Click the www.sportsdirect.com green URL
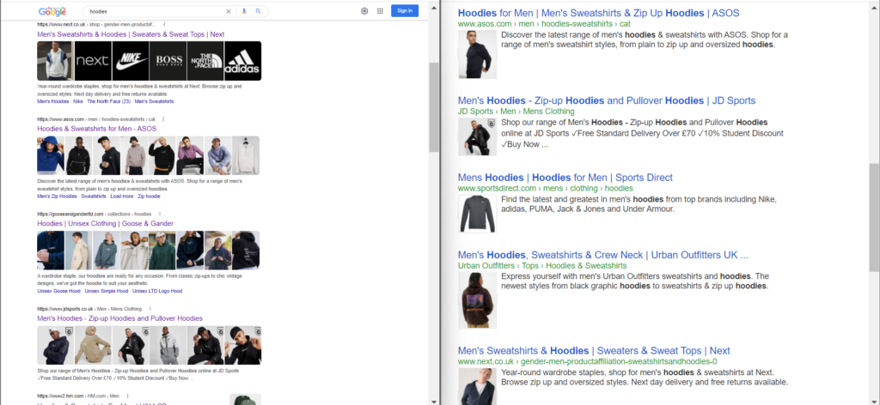 [x=545, y=188]
